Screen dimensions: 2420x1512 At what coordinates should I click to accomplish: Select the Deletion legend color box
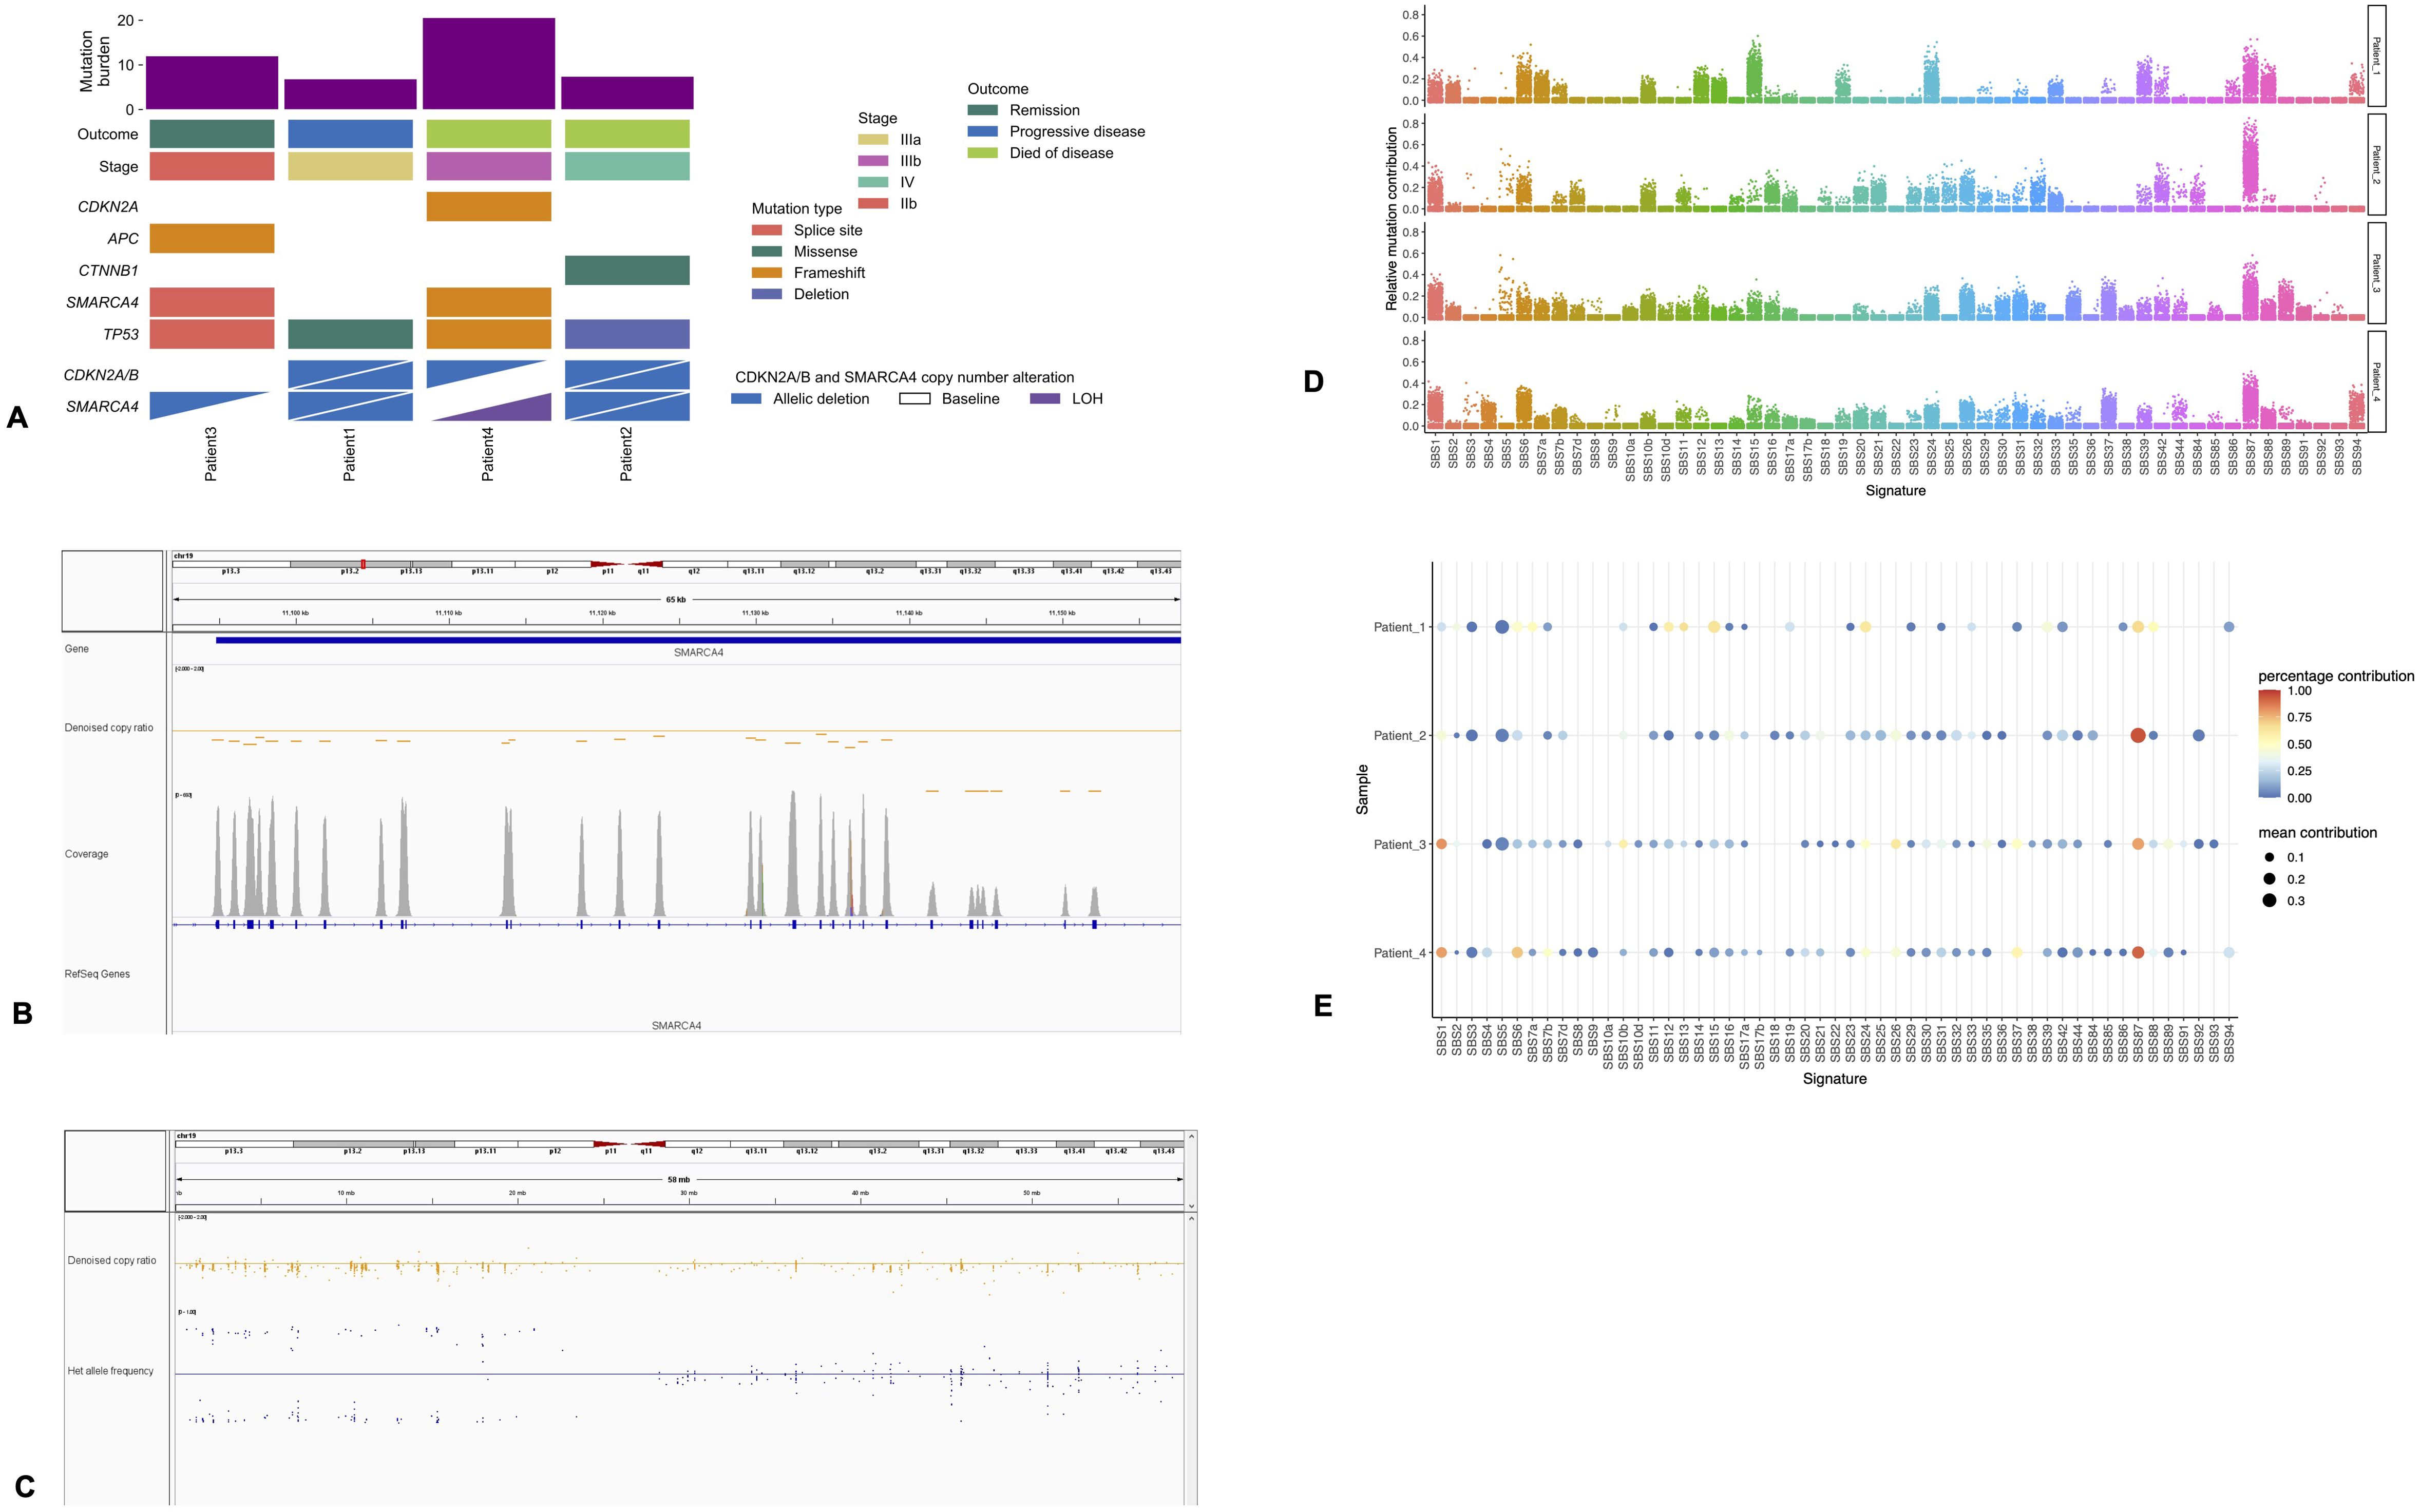tap(767, 294)
